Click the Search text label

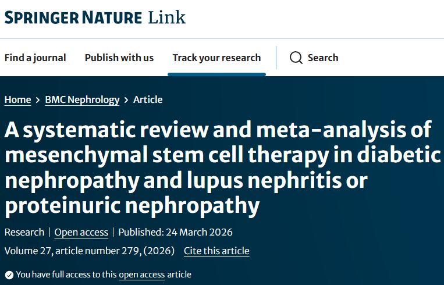(x=323, y=58)
